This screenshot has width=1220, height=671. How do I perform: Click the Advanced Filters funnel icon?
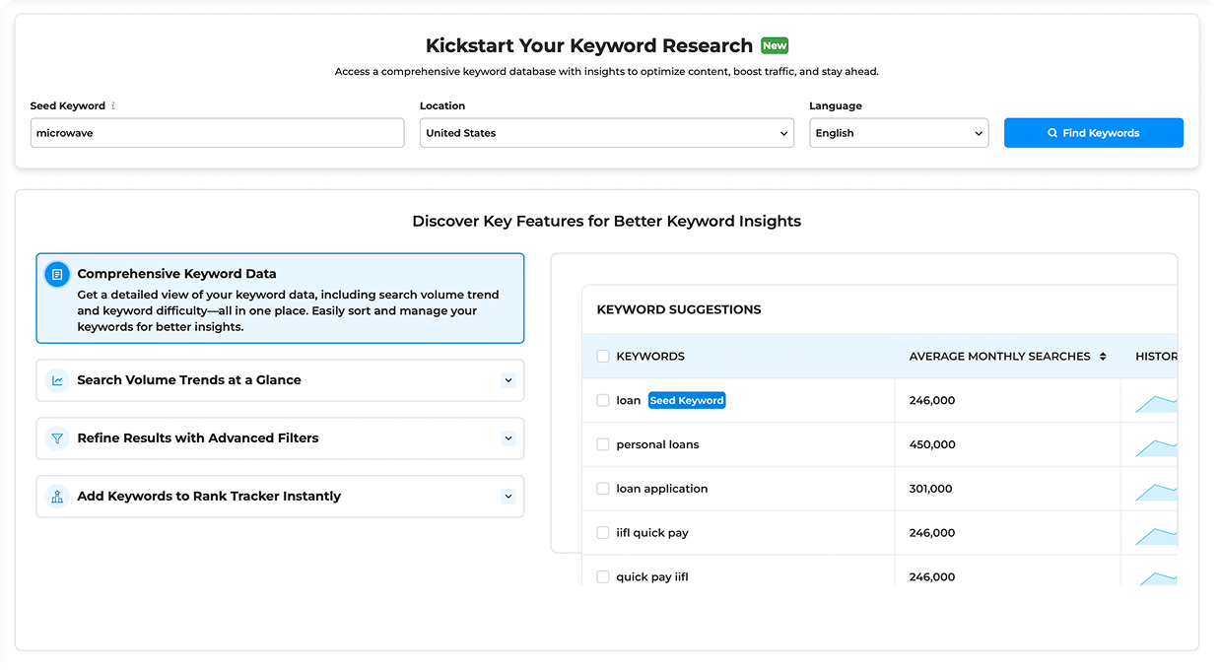[x=57, y=438]
